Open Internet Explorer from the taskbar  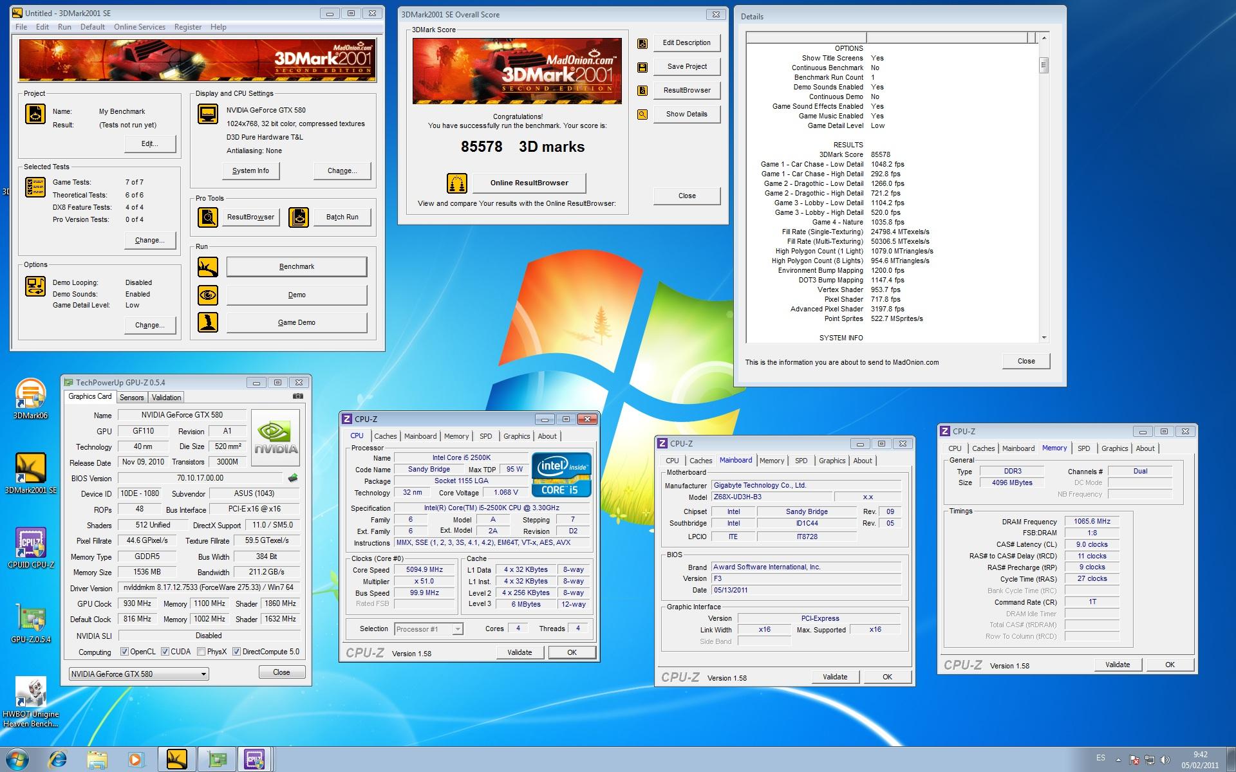(57, 760)
